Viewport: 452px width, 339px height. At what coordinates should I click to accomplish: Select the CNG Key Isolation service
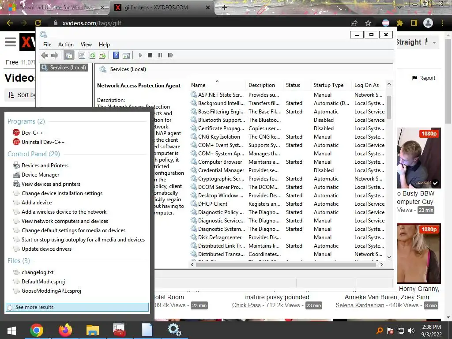287,137
